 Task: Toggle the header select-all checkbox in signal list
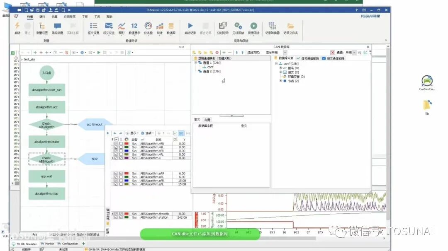click(116, 140)
